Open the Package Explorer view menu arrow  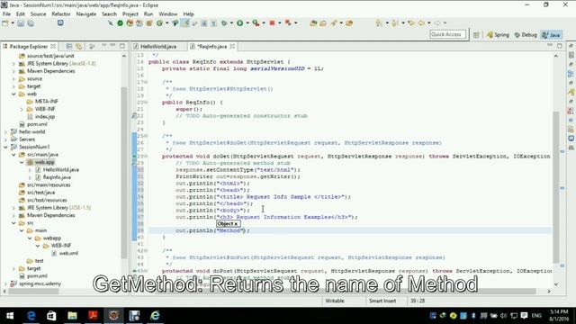104,46
